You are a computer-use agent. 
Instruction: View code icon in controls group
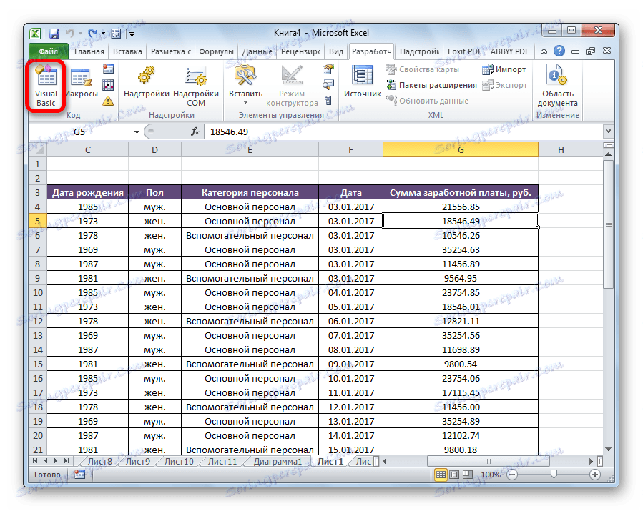[x=328, y=85]
